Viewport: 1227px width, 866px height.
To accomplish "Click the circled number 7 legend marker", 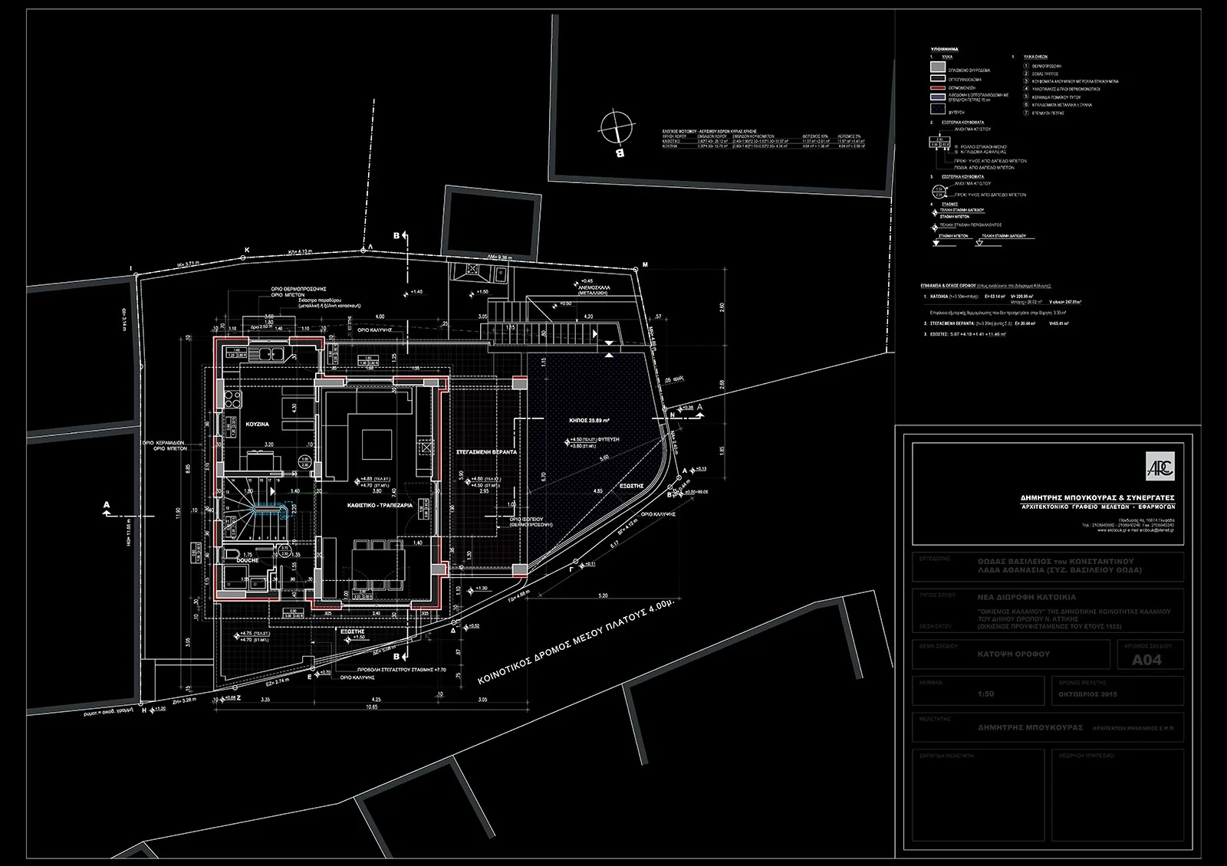I will point(1026,113).
